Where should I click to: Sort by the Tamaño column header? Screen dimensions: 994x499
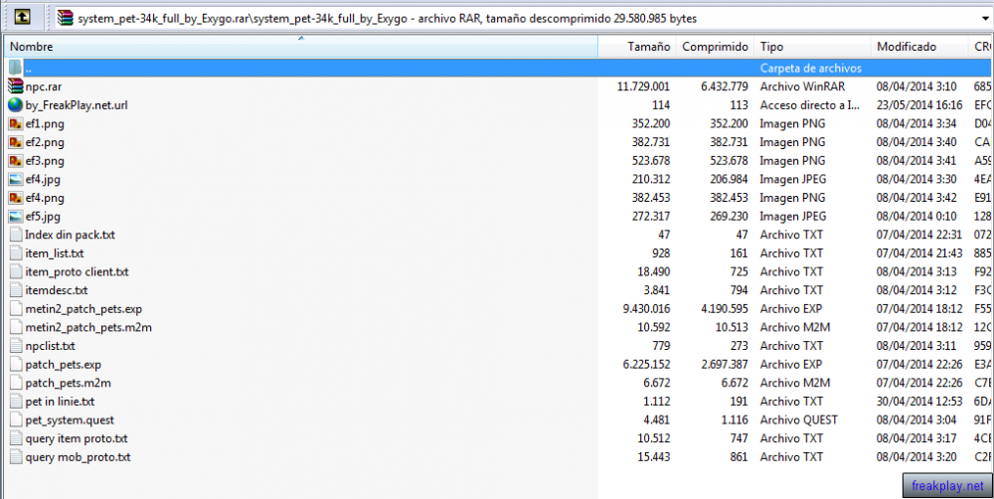(x=636, y=47)
